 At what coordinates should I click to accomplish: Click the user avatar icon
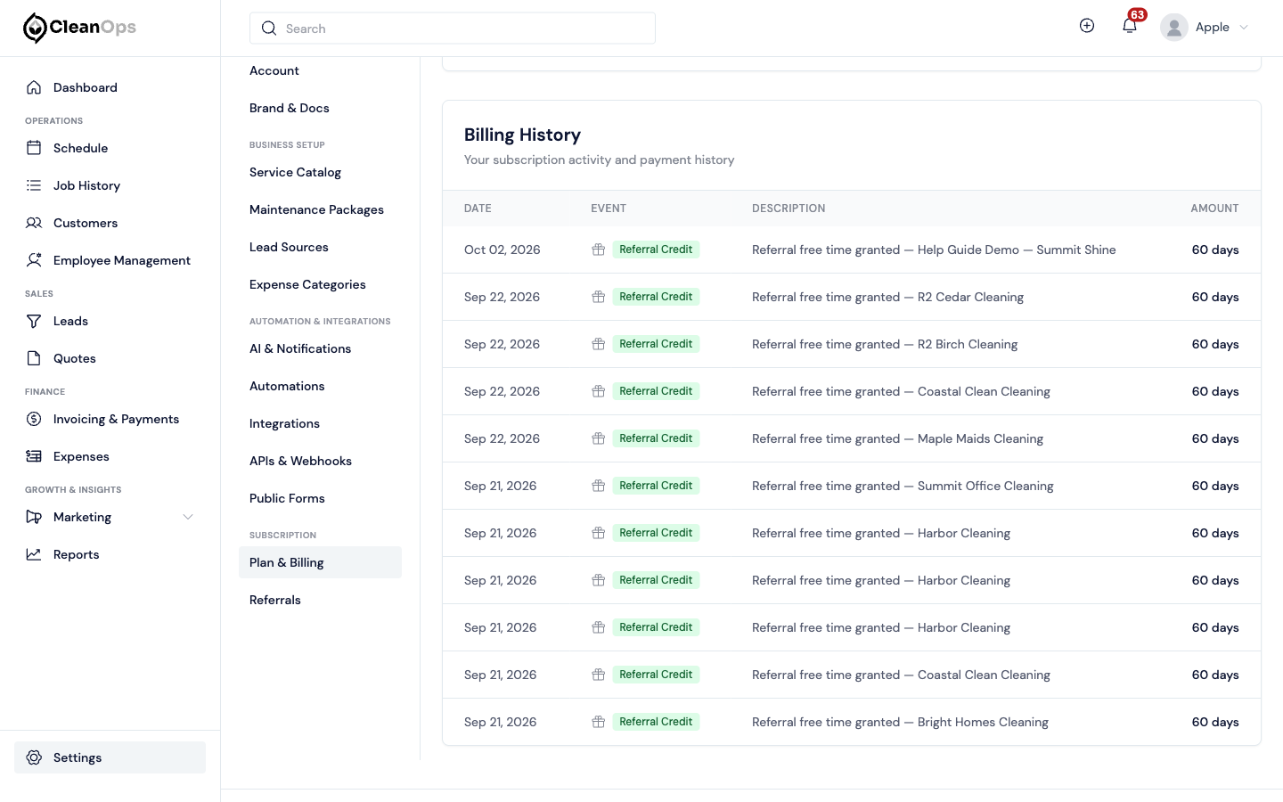coord(1174,28)
